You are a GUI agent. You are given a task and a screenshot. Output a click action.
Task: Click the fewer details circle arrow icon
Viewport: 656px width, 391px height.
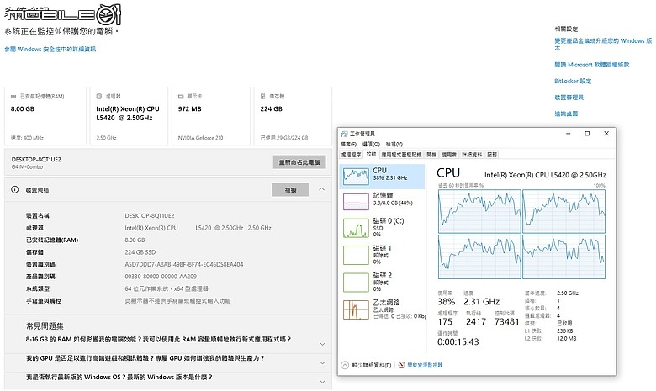click(x=345, y=365)
